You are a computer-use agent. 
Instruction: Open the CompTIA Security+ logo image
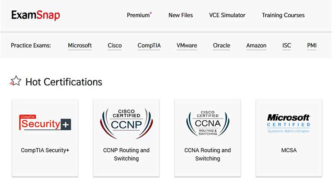click(x=45, y=123)
